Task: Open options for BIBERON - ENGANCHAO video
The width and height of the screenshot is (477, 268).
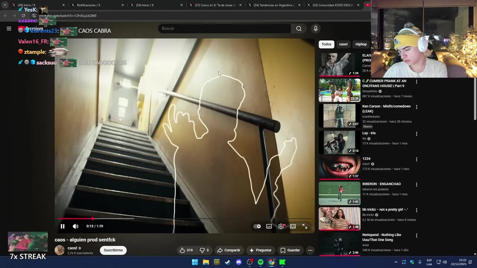Action: (x=417, y=185)
